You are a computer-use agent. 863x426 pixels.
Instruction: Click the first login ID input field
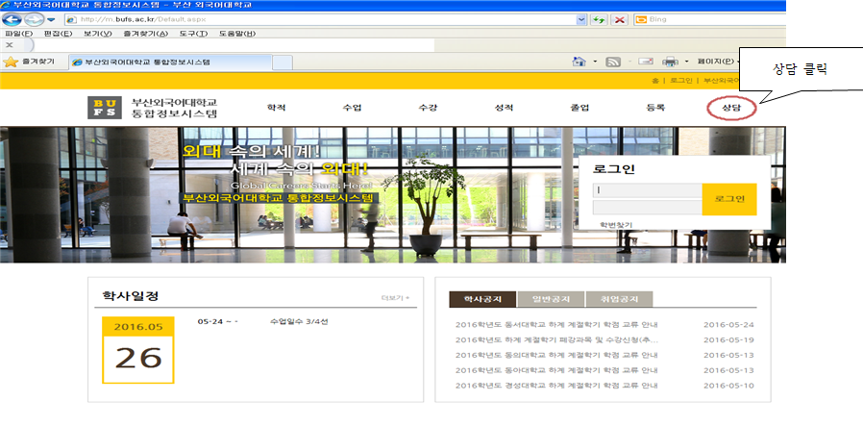pyautogui.click(x=646, y=190)
